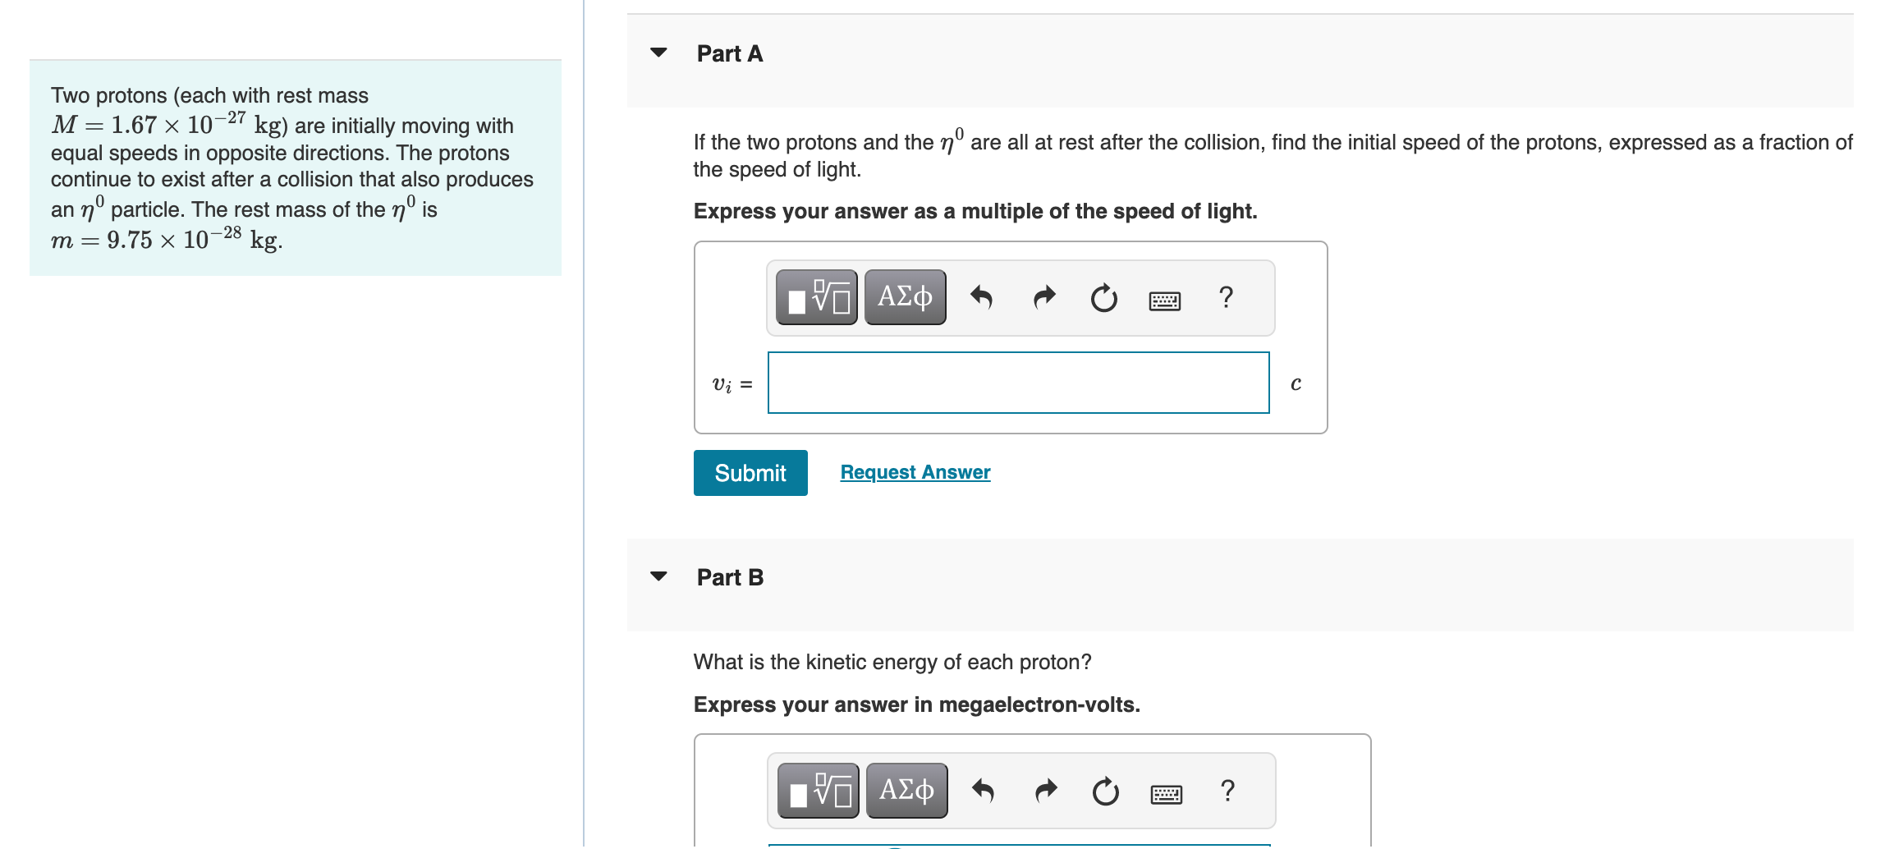Open the equation editor help in Part A
This screenshot has height=849, width=1885.
point(1225,297)
